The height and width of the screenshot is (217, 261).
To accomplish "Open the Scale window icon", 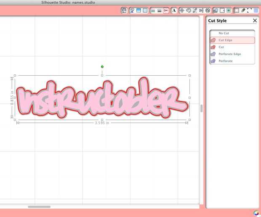I will coord(195,11).
